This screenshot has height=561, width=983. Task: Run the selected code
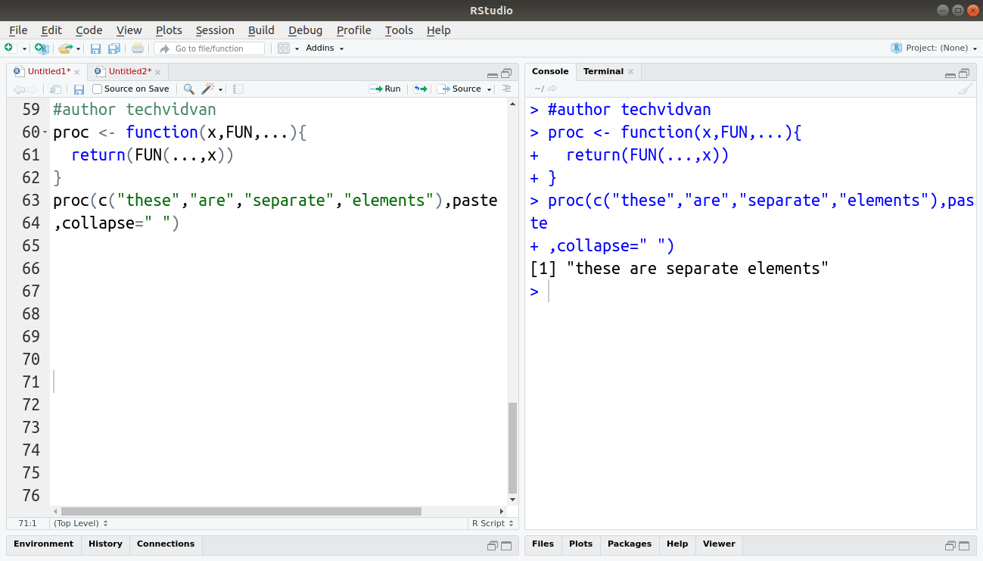(386, 89)
